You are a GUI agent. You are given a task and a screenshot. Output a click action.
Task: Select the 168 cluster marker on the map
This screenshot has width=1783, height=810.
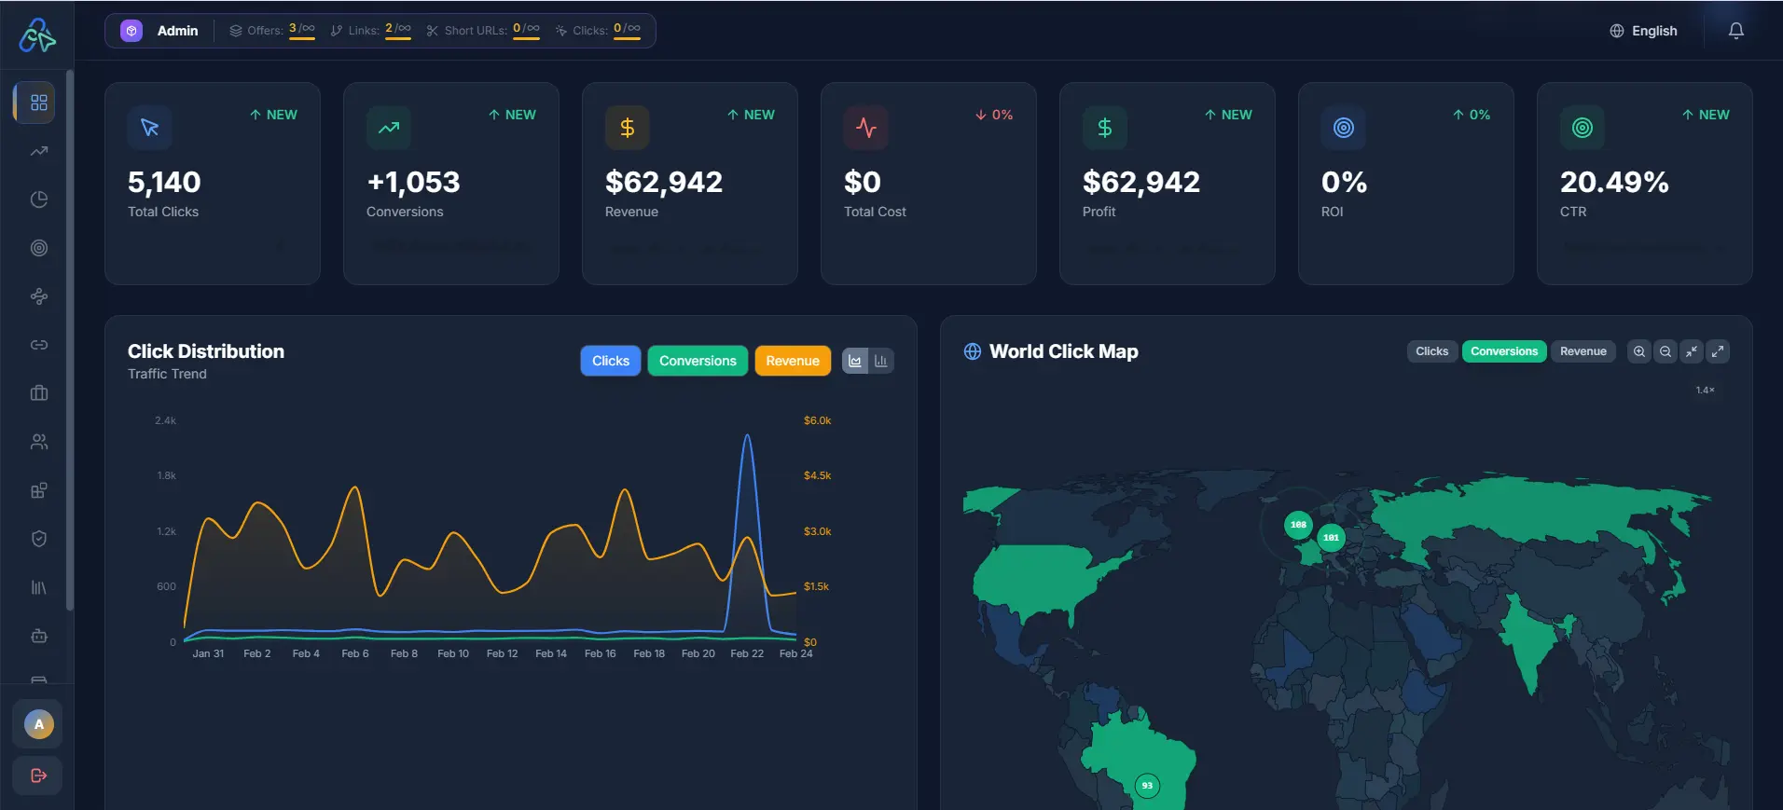[x=1298, y=525]
